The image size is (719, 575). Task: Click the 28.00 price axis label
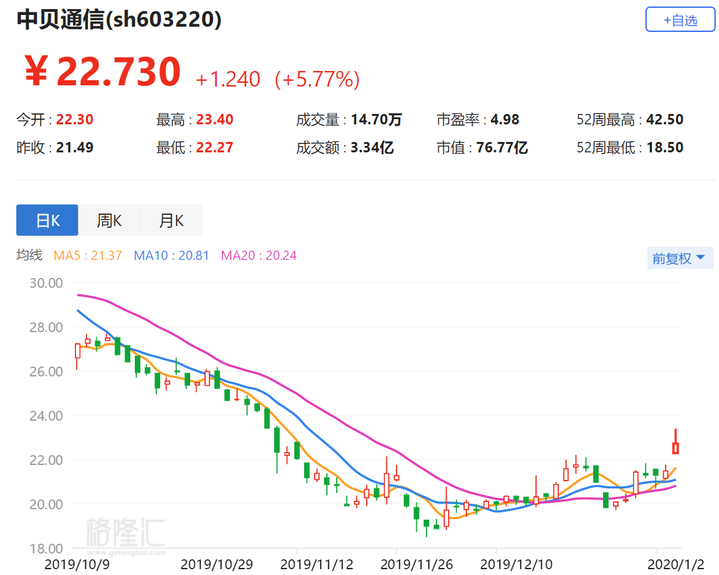[x=46, y=328]
